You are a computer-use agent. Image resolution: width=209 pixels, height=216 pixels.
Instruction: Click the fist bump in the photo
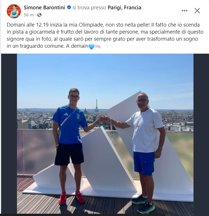click(105, 119)
